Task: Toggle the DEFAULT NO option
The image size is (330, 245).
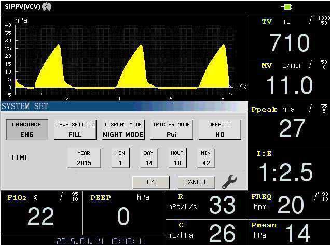Action: pos(219,129)
